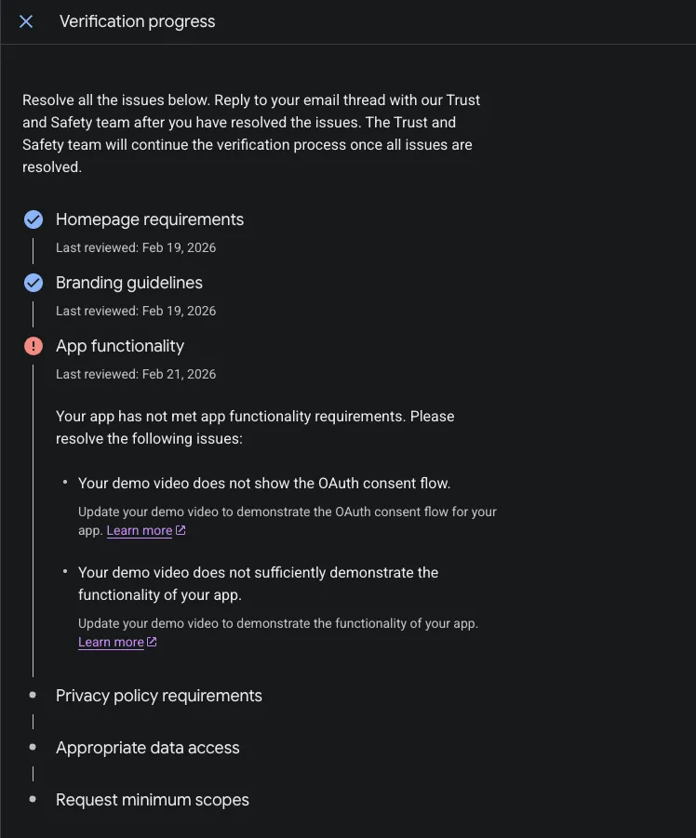The width and height of the screenshot is (696, 838).
Task: Click the Appropriate data access step dot
Action: [33, 747]
